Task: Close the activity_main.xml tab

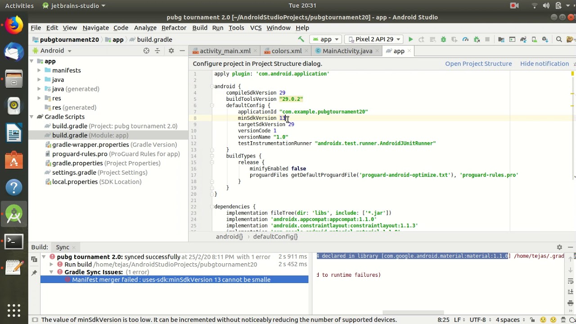Action: 255,51
